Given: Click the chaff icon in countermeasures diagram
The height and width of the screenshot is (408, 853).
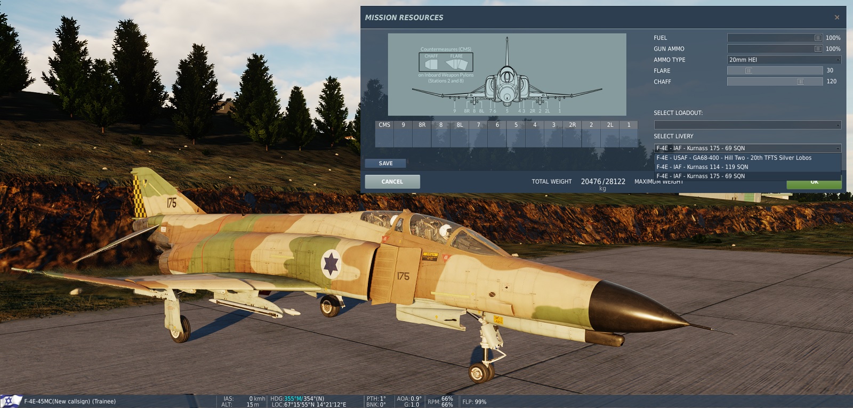Looking at the screenshot, I should pyautogui.click(x=431, y=64).
